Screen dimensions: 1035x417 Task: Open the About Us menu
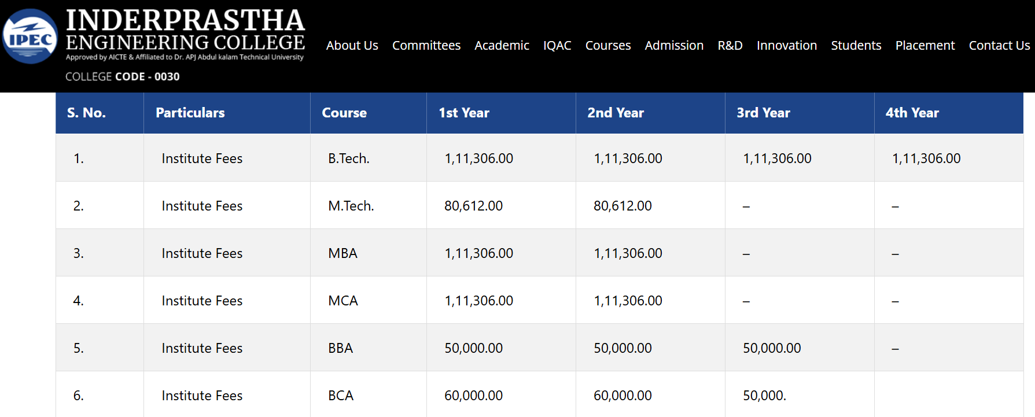352,45
